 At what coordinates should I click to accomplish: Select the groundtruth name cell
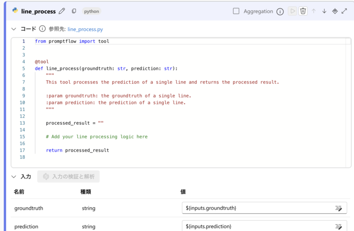point(29,208)
